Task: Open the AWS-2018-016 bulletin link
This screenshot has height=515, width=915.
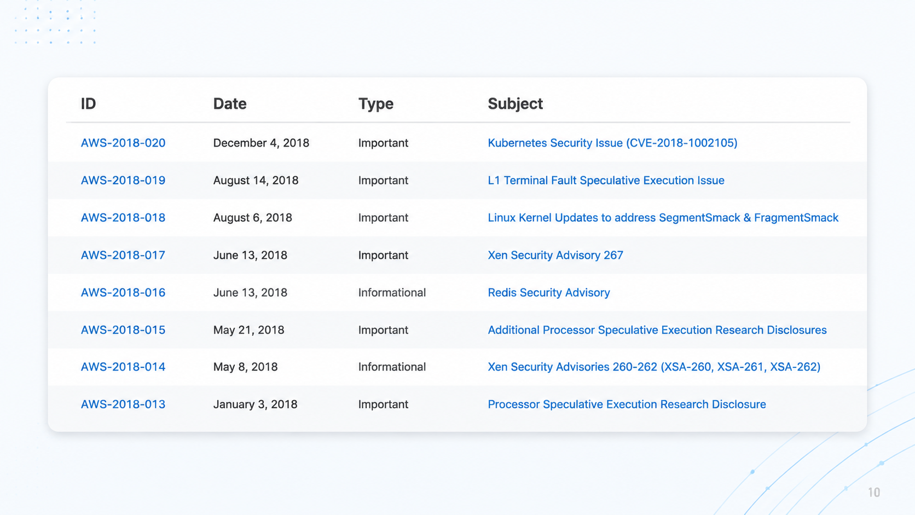Action: 123,292
